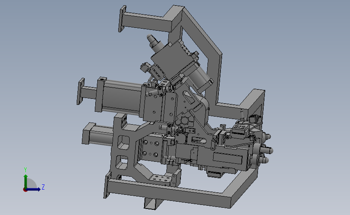Select the red origin ball of the triad
This screenshot has height=215, width=350.
[25, 190]
